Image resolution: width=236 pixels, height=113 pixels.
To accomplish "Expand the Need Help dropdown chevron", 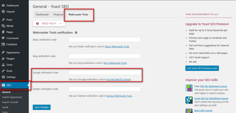I will [61, 24].
